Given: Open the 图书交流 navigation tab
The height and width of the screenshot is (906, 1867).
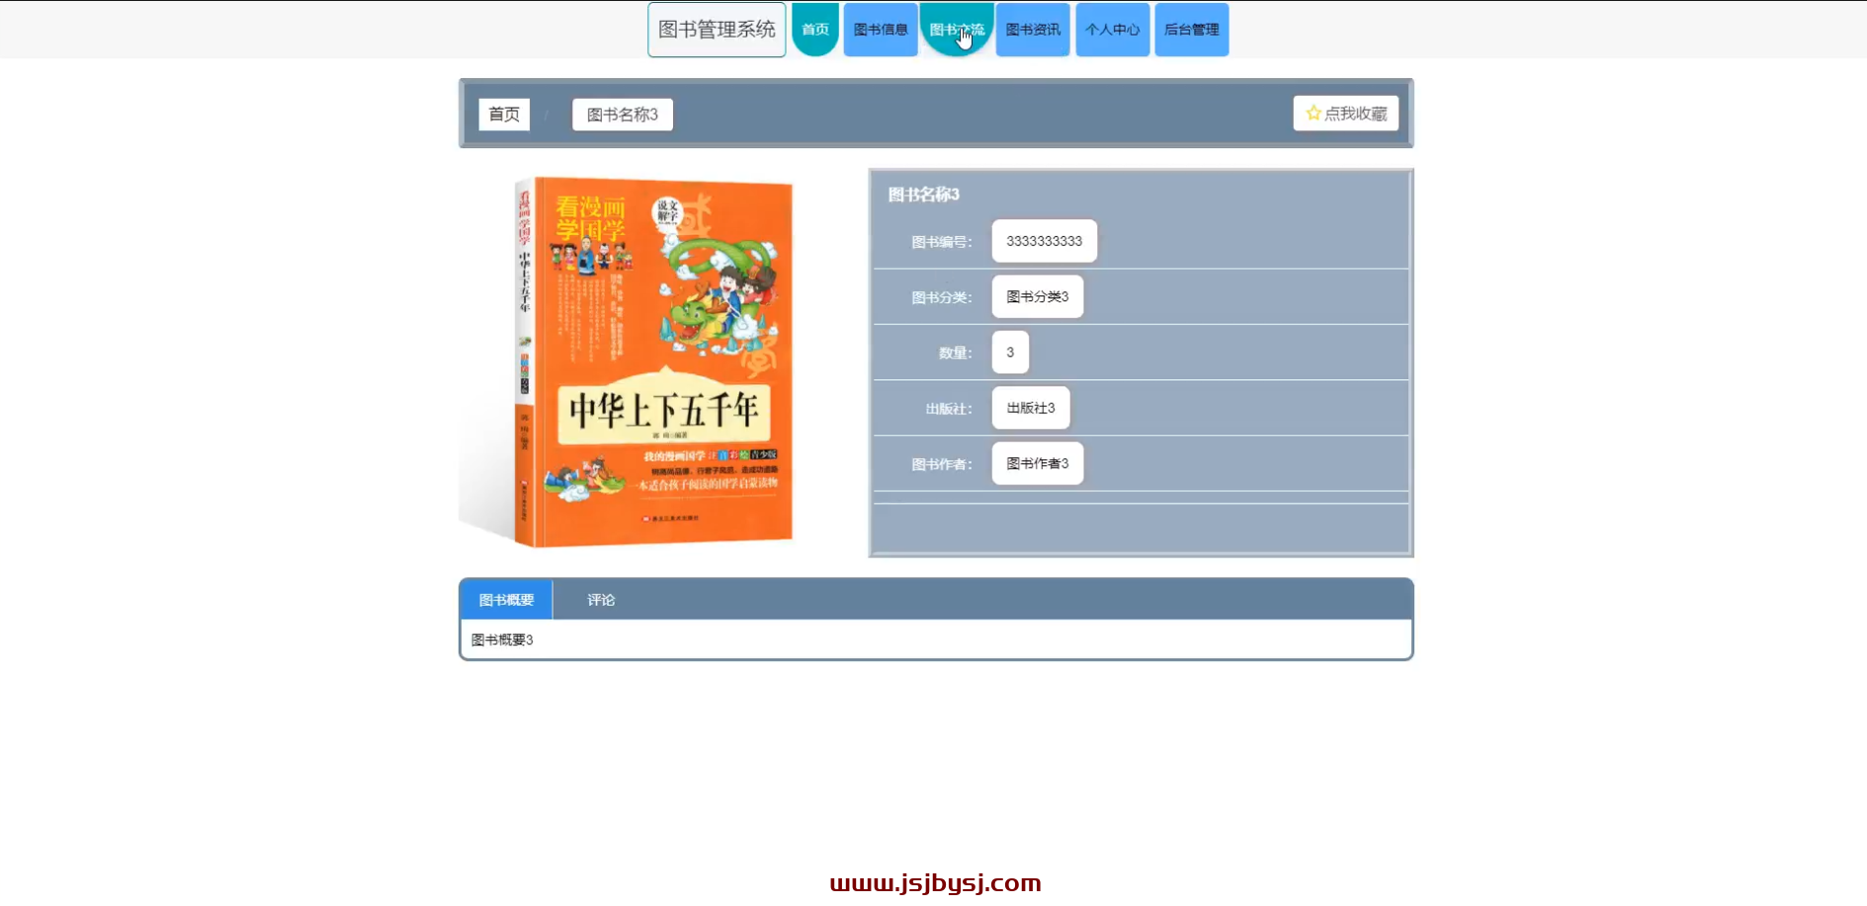Looking at the screenshot, I should (x=957, y=30).
